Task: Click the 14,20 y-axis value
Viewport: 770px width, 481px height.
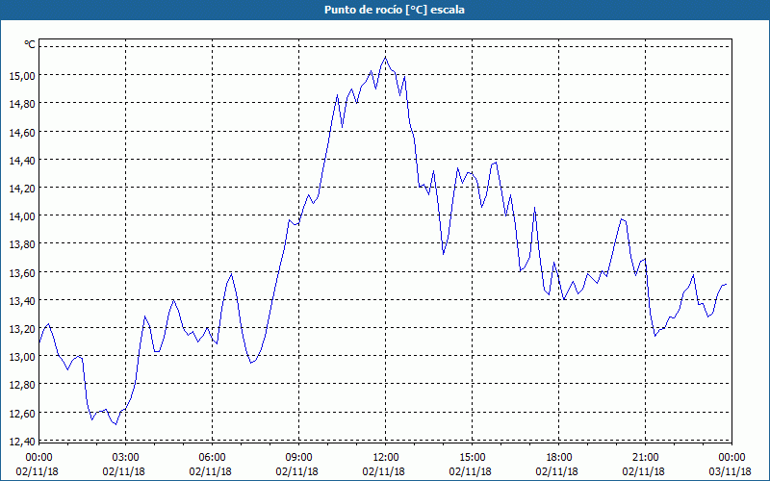Action: (22, 188)
